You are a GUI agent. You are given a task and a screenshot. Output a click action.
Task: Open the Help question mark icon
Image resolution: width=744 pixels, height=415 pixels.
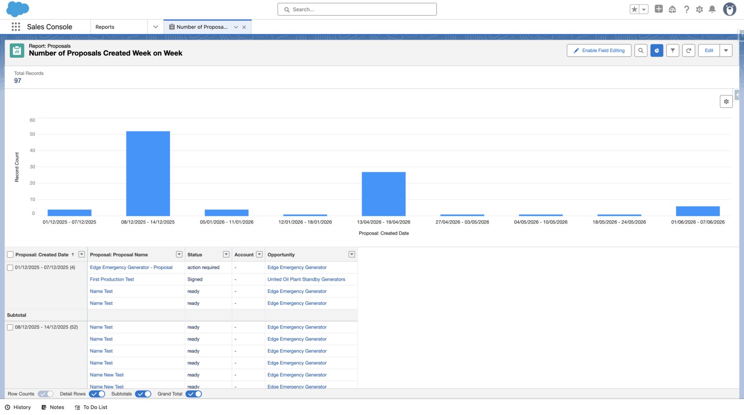point(686,9)
